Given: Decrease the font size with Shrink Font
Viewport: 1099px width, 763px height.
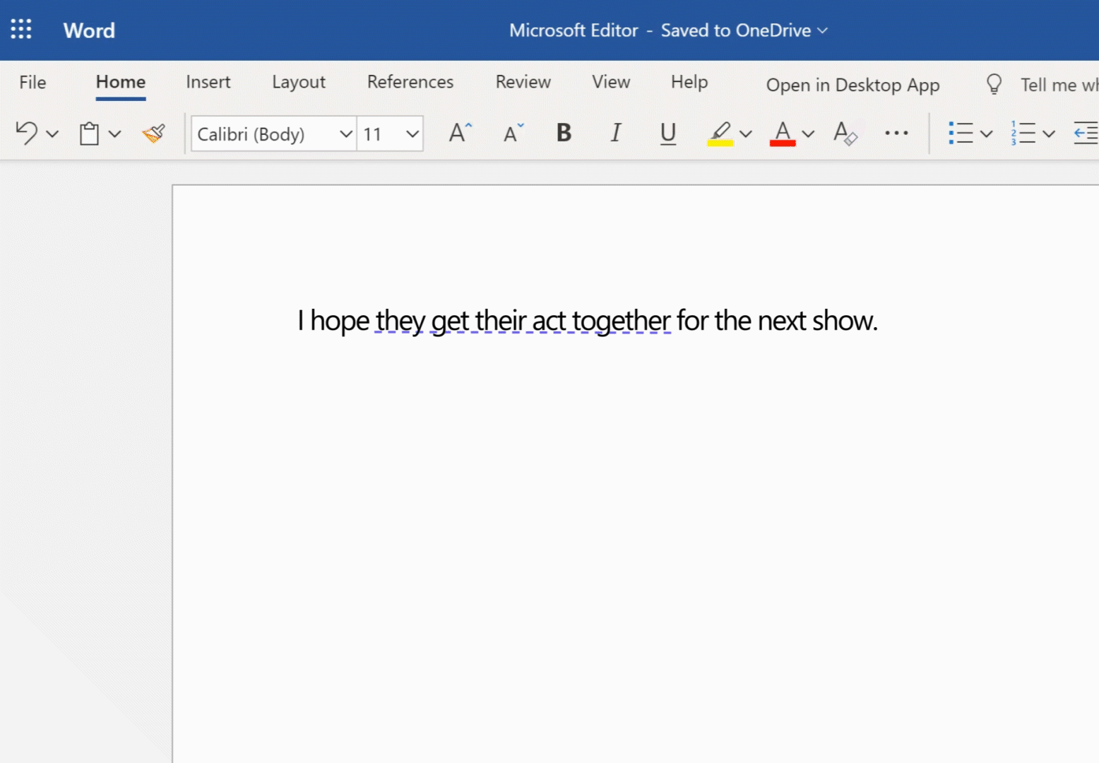Looking at the screenshot, I should coord(512,133).
